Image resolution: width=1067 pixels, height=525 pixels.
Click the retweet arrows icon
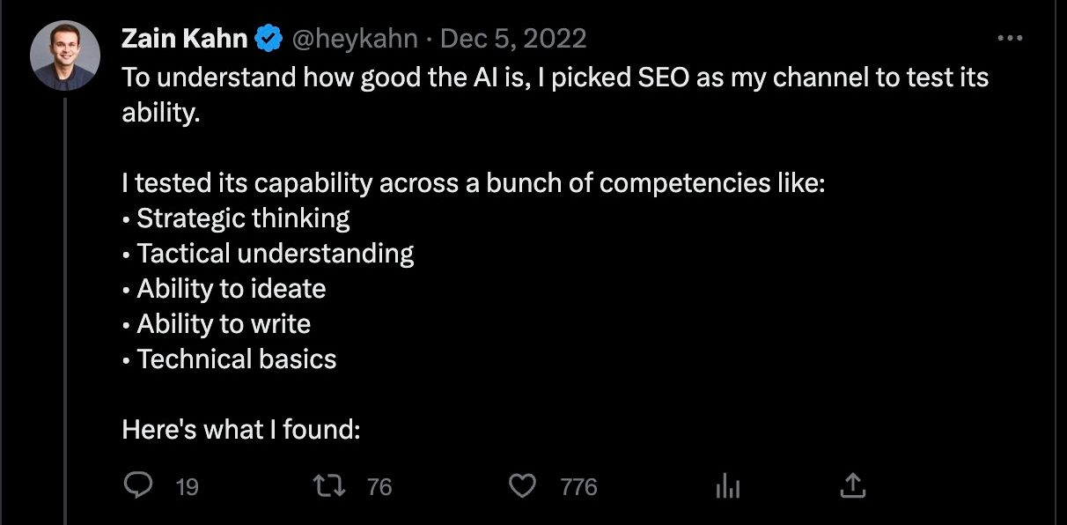pyautogui.click(x=332, y=485)
